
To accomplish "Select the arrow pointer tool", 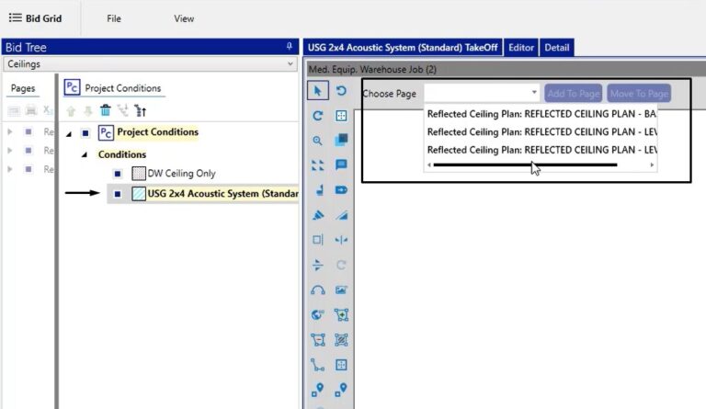I will 317,91.
